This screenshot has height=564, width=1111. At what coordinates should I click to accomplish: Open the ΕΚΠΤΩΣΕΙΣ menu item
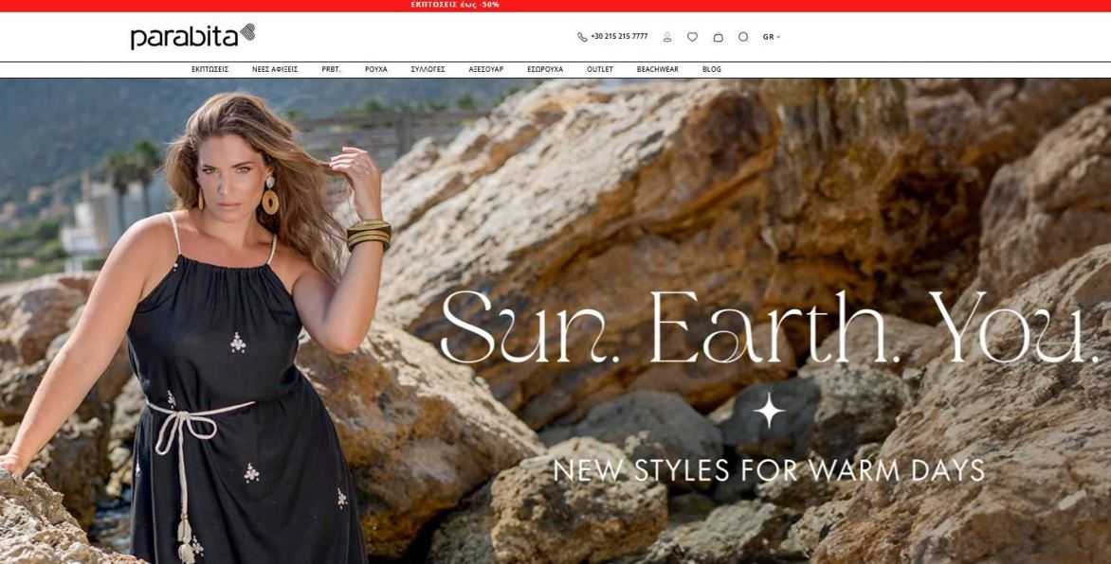(209, 69)
